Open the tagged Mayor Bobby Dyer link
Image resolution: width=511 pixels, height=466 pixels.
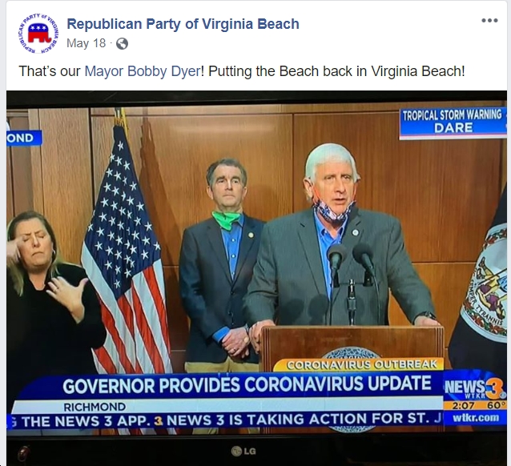pos(142,71)
